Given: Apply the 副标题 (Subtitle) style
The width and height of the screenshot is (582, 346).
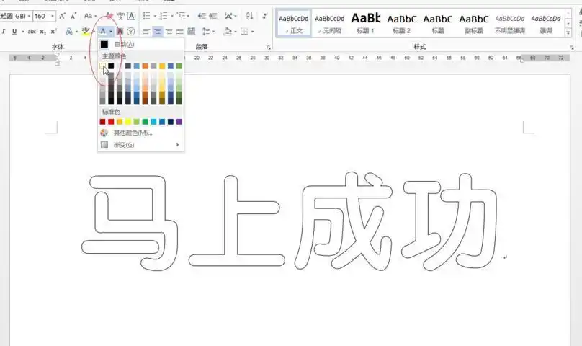Looking at the screenshot, I should point(474,23).
